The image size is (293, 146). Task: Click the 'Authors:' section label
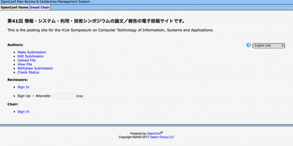[15, 45]
